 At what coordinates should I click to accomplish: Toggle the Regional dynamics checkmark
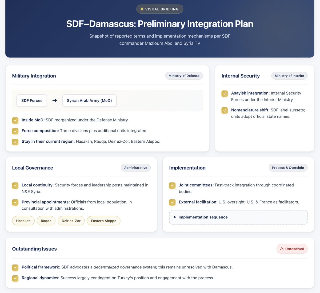15,278
